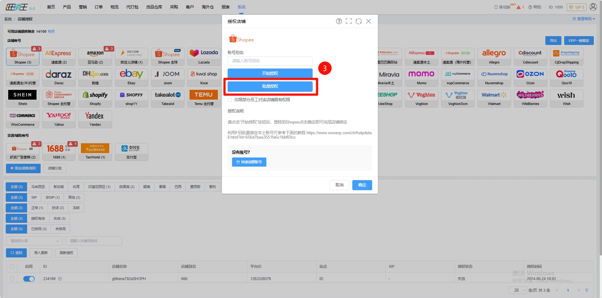Image resolution: width=602 pixels, height=298 pixels.
Task: Expand the page size dropdown showing 20
Action: pyautogui.click(x=518, y=290)
